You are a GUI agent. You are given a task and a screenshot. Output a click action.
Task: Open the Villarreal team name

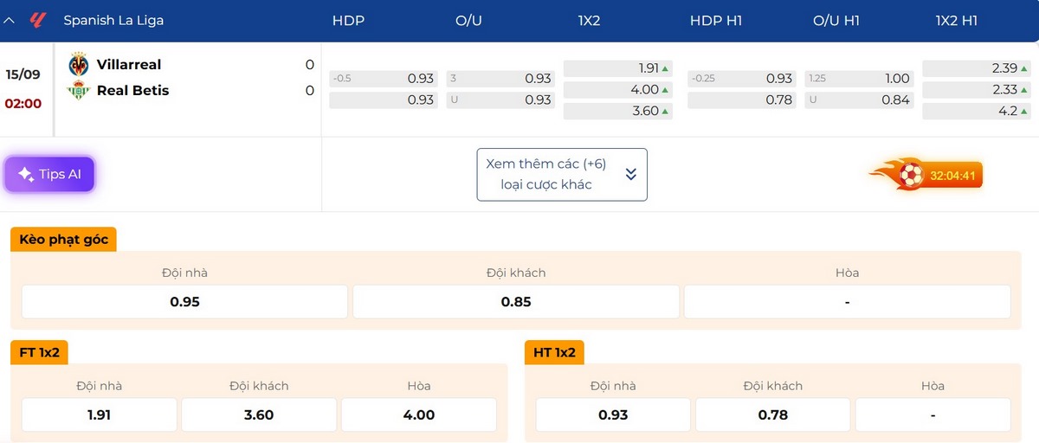pos(129,64)
